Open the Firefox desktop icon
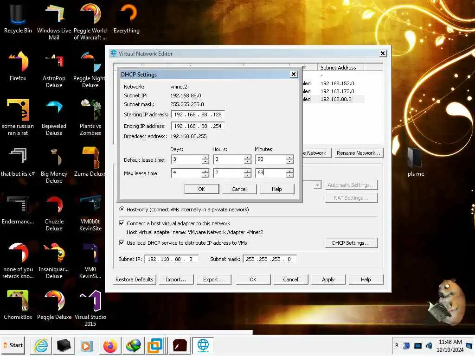 pyautogui.click(x=18, y=66)
